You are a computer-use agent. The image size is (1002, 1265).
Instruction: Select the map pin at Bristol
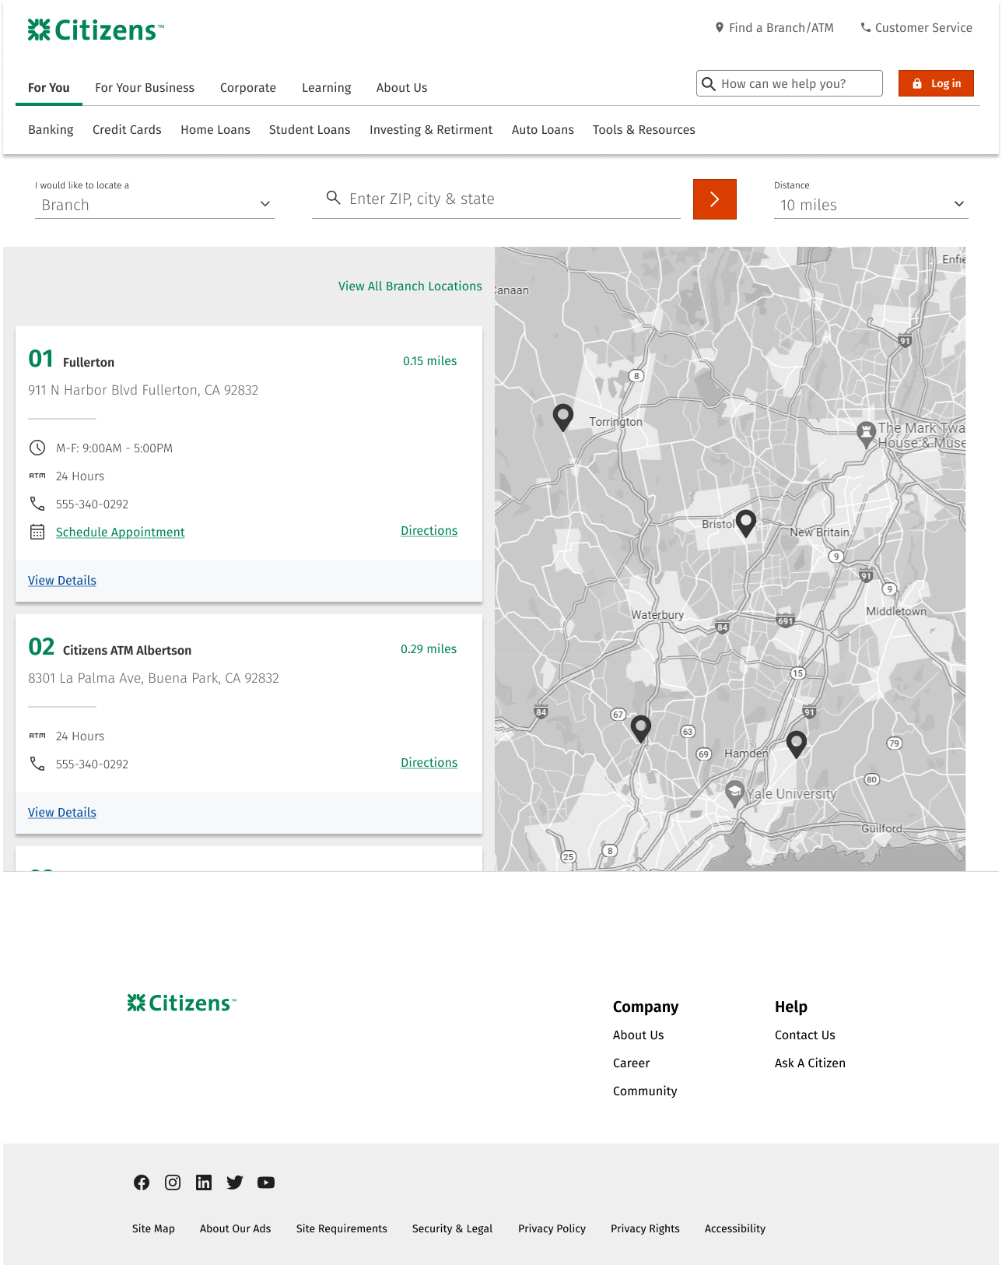pyautogui.click(x=745, y=522)
